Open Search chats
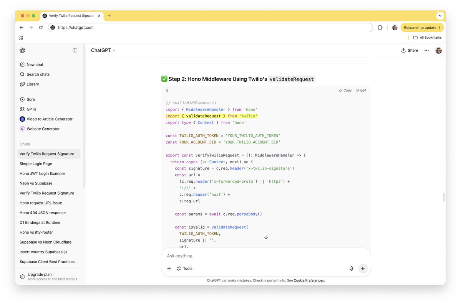This screenshot has height=305, width=461. 49,74
